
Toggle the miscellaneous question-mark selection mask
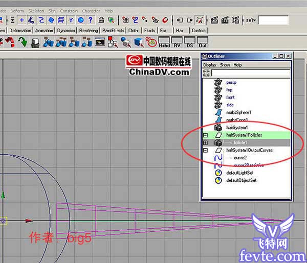point(90,20)
